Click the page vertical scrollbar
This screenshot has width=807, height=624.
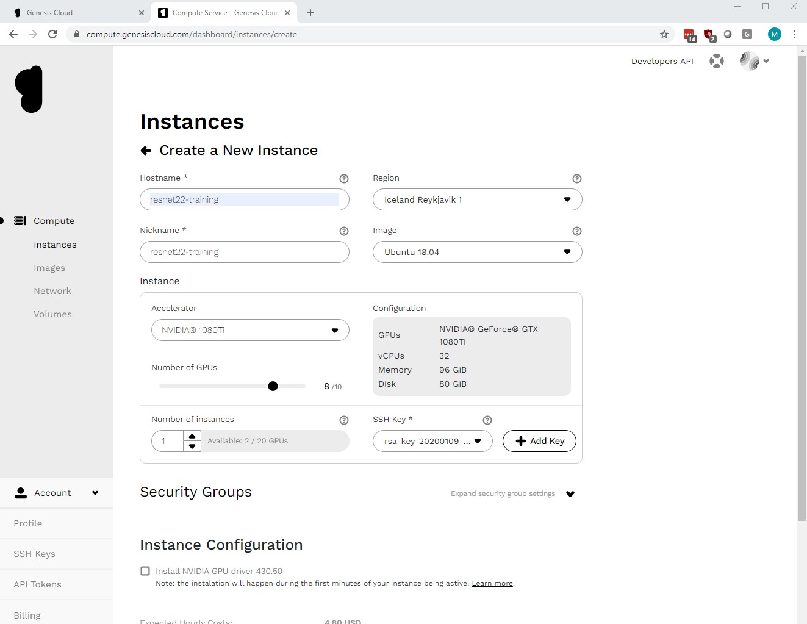(802, 289)
